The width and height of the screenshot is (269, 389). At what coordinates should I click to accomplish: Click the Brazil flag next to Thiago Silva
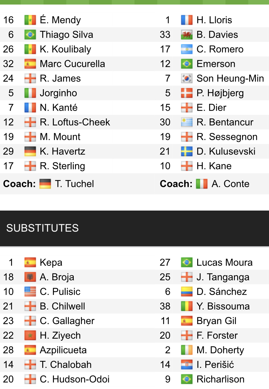(x=30, y=35)
